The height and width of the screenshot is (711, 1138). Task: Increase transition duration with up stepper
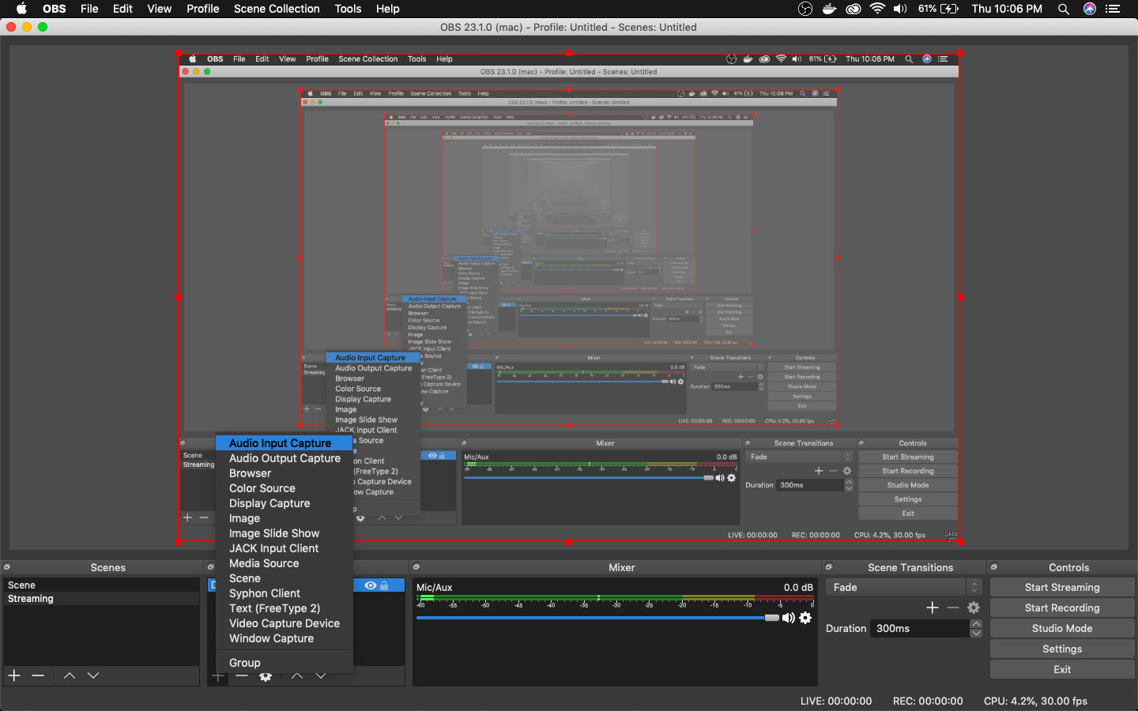tap(976, 624)
